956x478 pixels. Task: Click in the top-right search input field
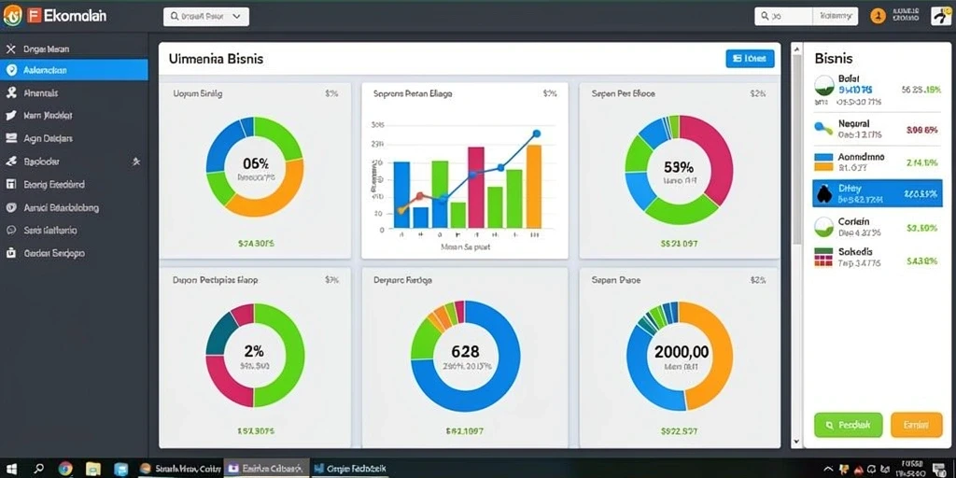click(x=783, y=17)
